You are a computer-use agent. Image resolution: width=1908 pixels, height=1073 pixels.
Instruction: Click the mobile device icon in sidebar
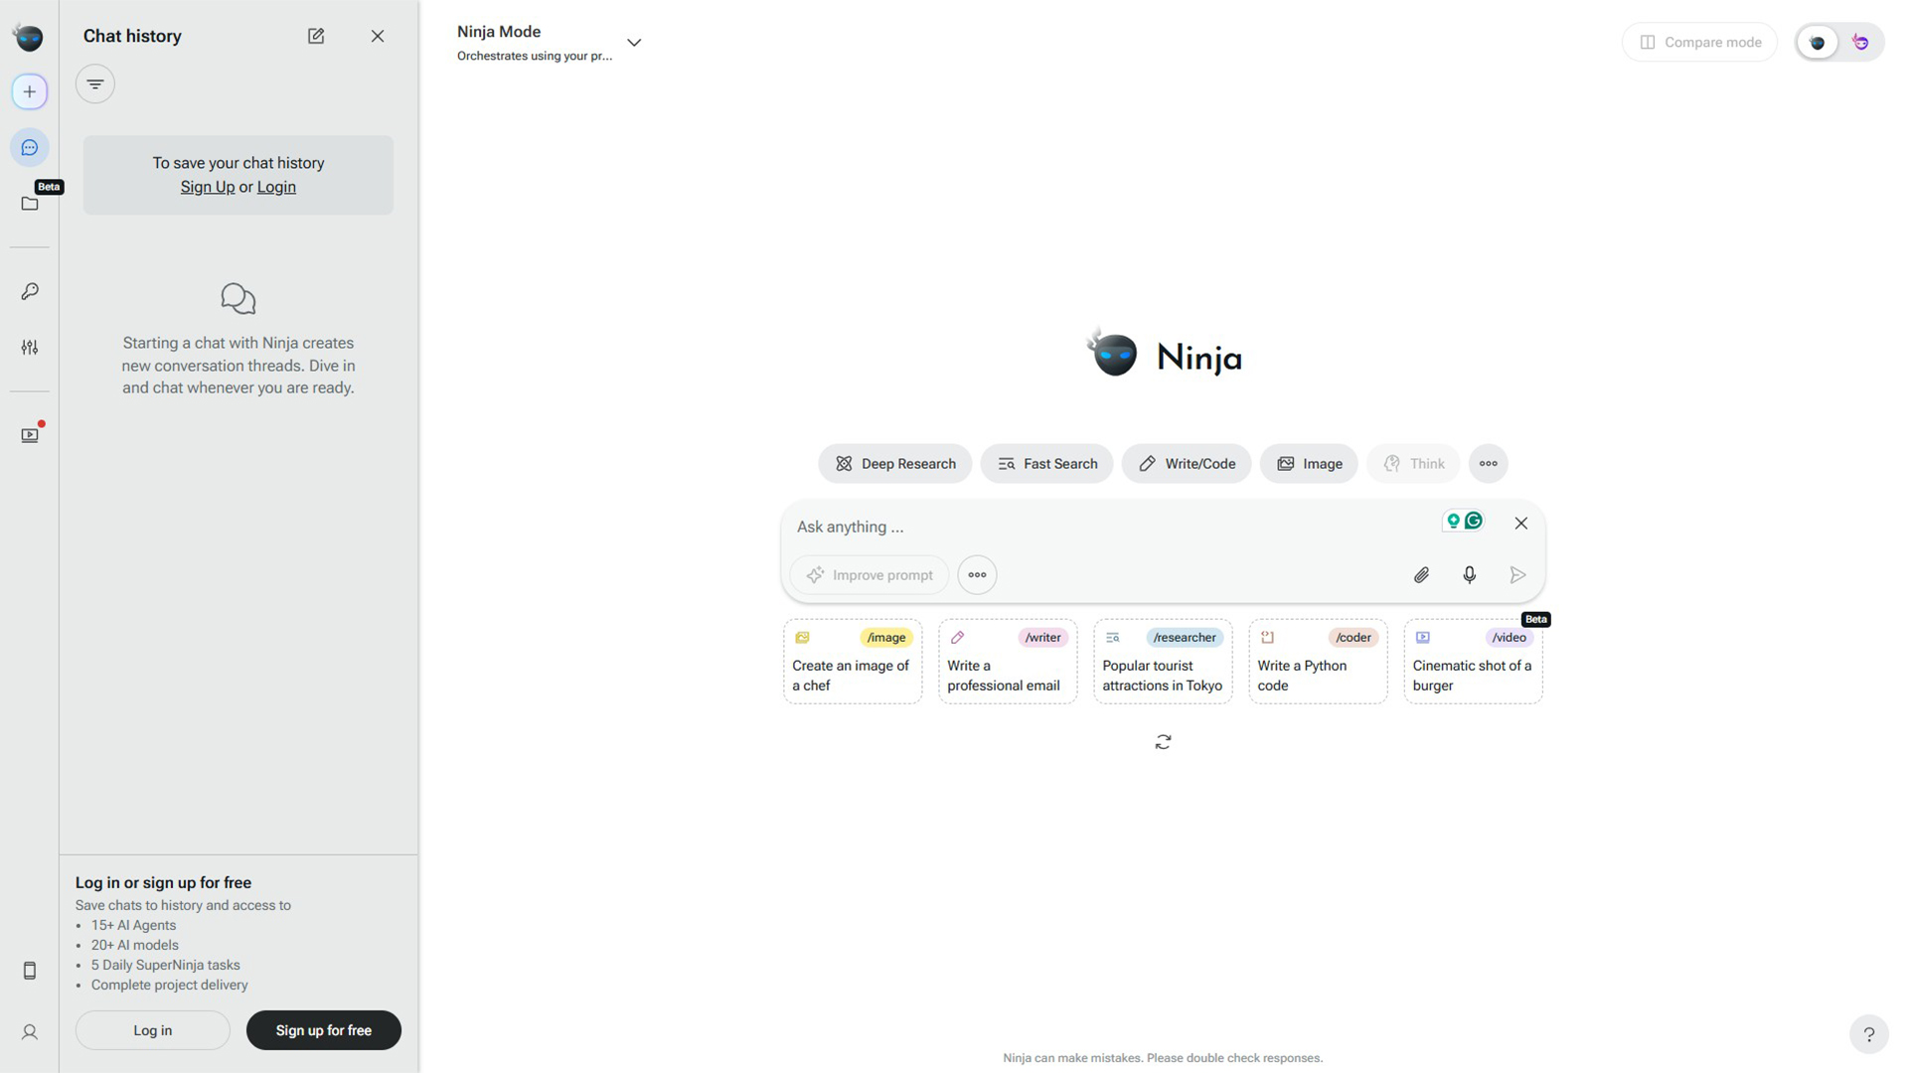pos(30,971)
